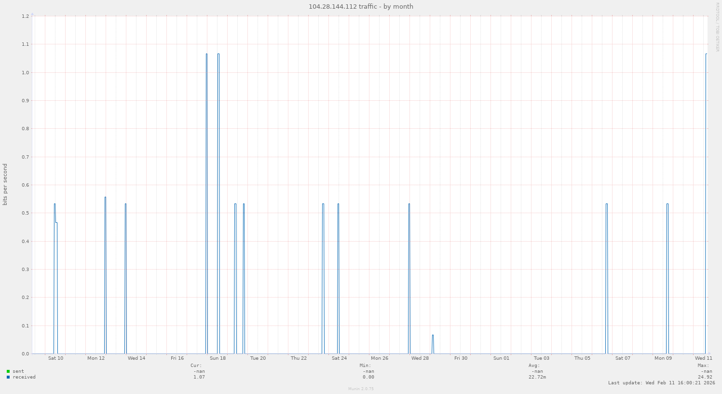The image size is (722, 394).
Task: Click the graph title '104.28.144.112 traffic - by month'
Action: pos(361,7)
